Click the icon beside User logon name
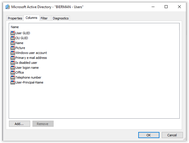This screenshot has width=189, height=143. click(x=13, y=68)
